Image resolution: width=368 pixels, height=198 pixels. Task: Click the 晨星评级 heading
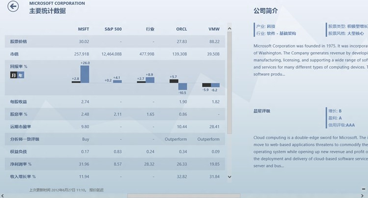pos(262,111)
